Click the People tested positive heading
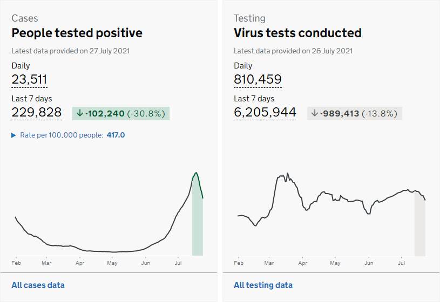Image resolution: width=440 pixels, height=302 pixels. point(77,33)
